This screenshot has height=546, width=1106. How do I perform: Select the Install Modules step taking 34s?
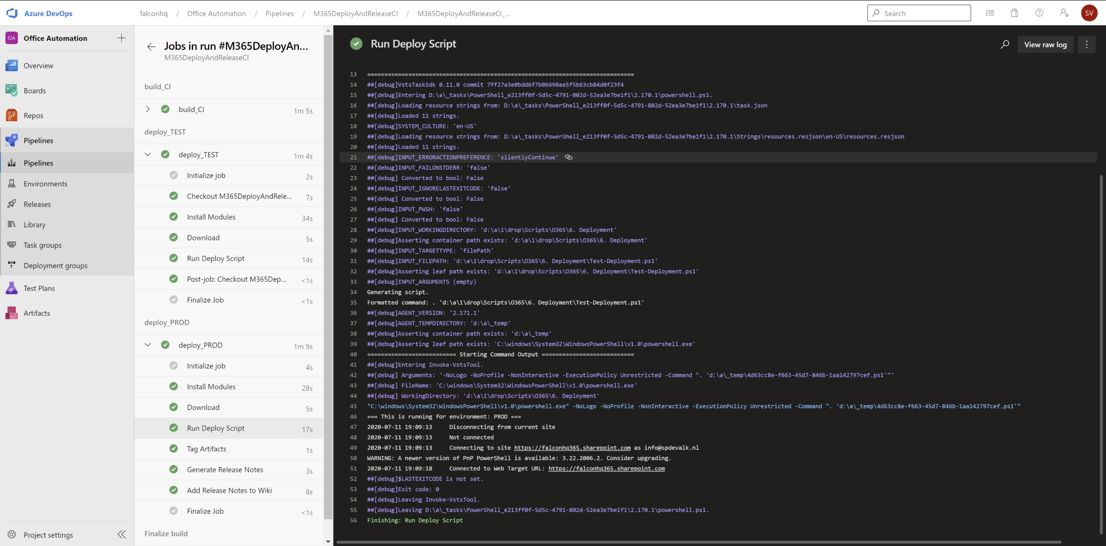(x=229, y=217)
